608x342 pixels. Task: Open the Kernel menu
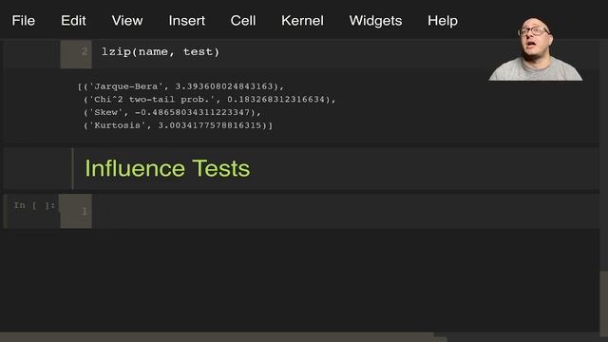click(x=302, y=21)
